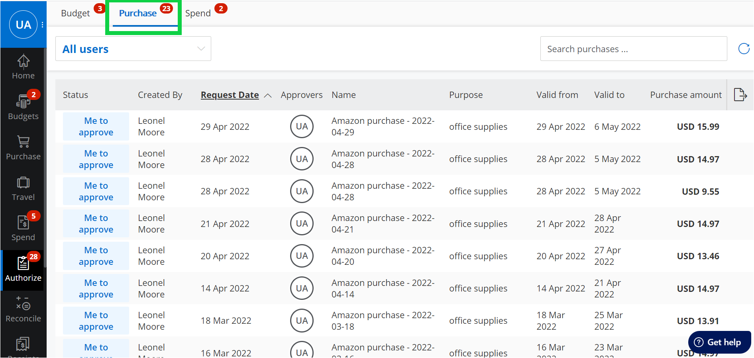This screenshot has height=358, width=754.
Task: Click the Name column header
Action: click(x=344, y=95)
